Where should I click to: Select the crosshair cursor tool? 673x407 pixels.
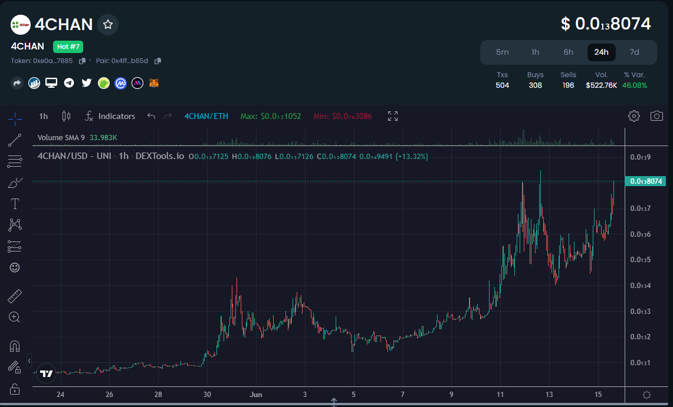15,118
